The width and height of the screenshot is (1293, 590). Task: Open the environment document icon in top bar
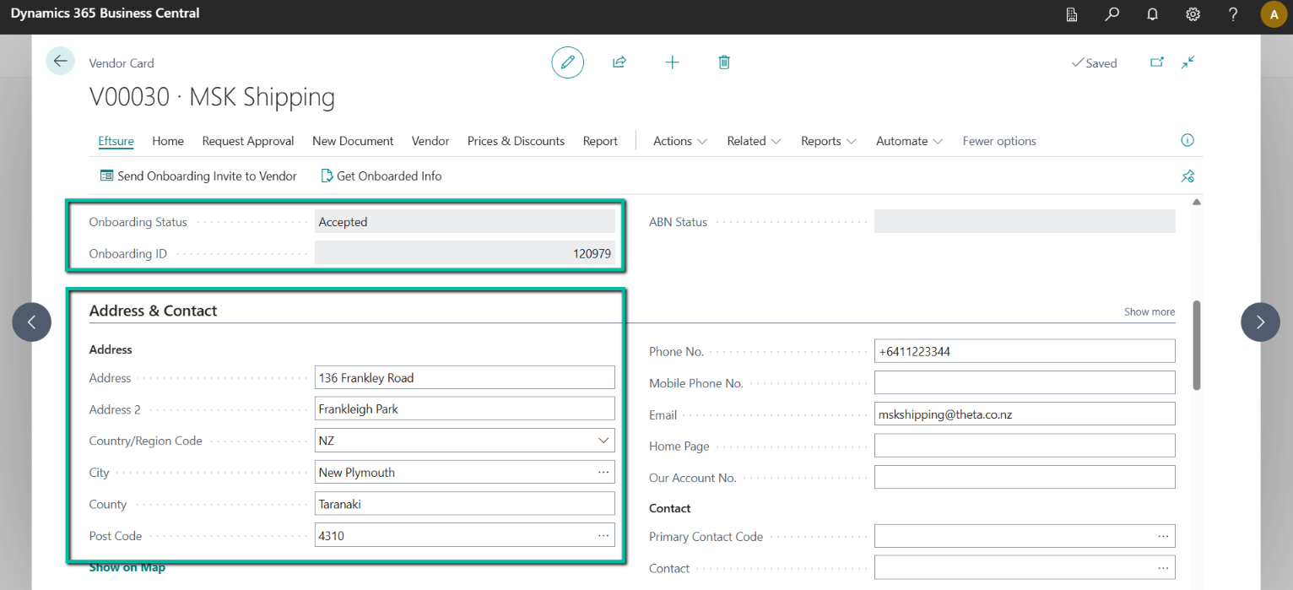pos(1072,14)
